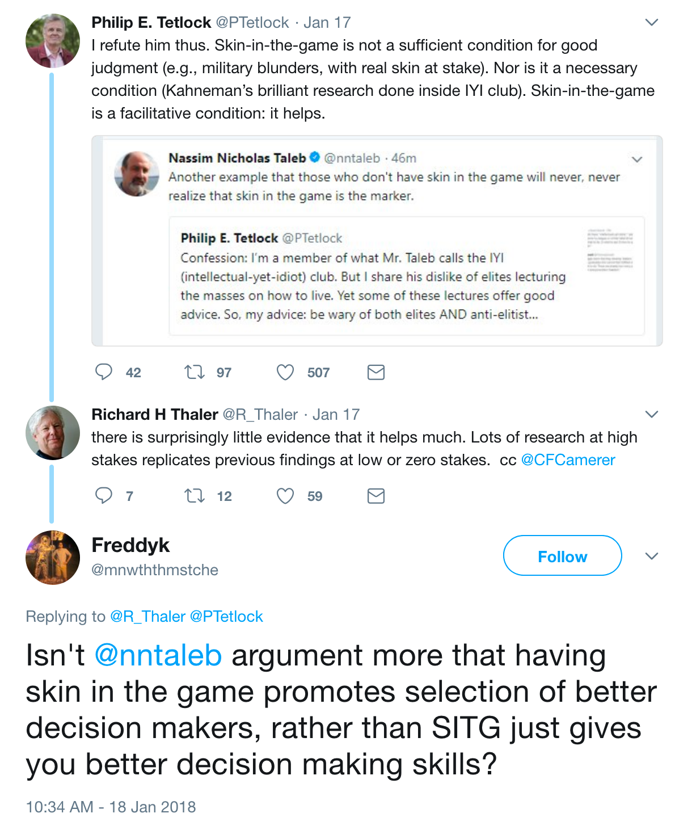Viewport: 675px width, 826px height.
Task: Like Tetlock's tweet with 507 likes
Action: tap(285, 372)
